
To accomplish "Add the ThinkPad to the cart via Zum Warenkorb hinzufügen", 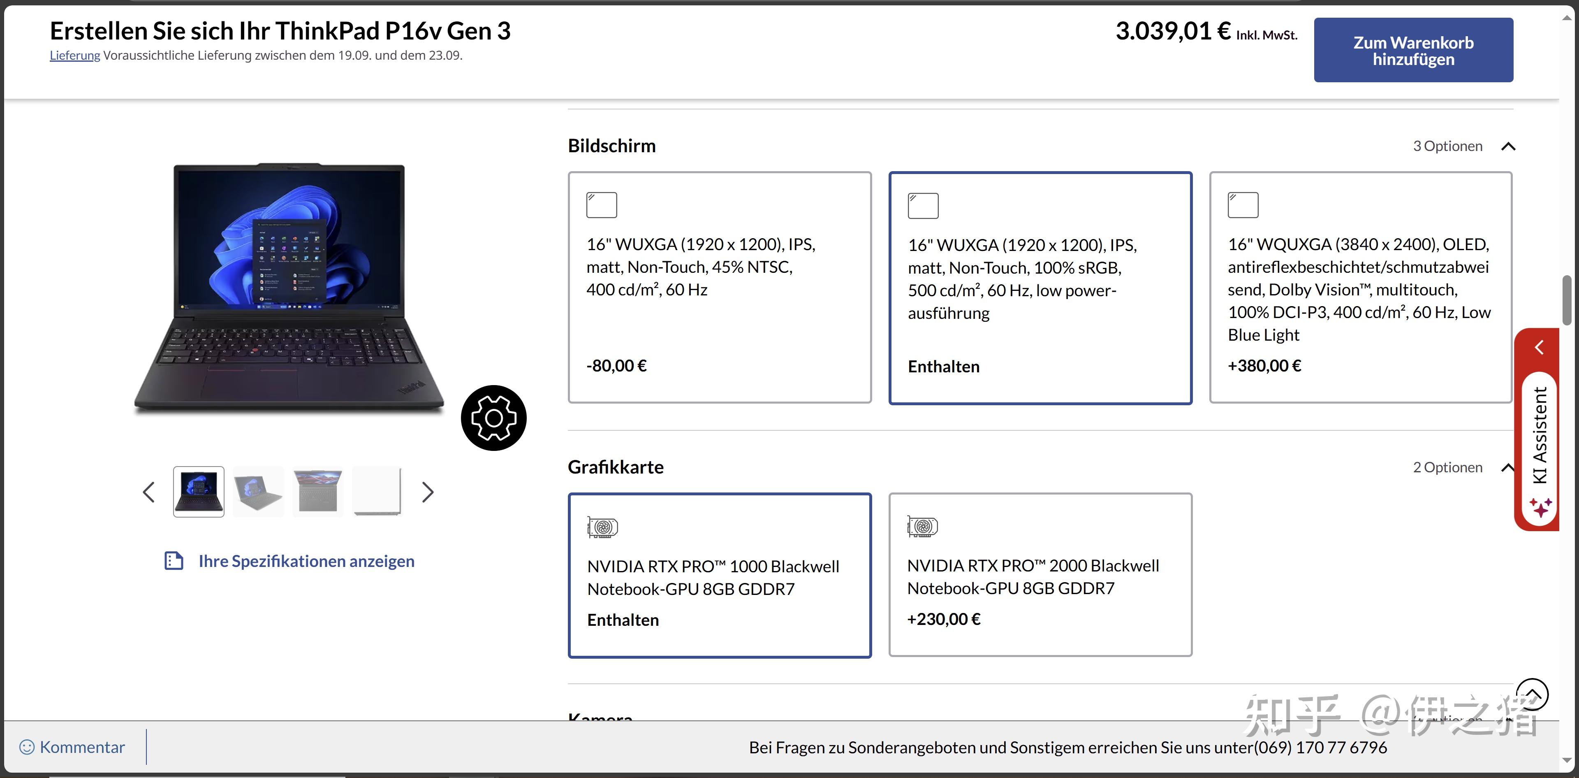I will click(1413, 50).
